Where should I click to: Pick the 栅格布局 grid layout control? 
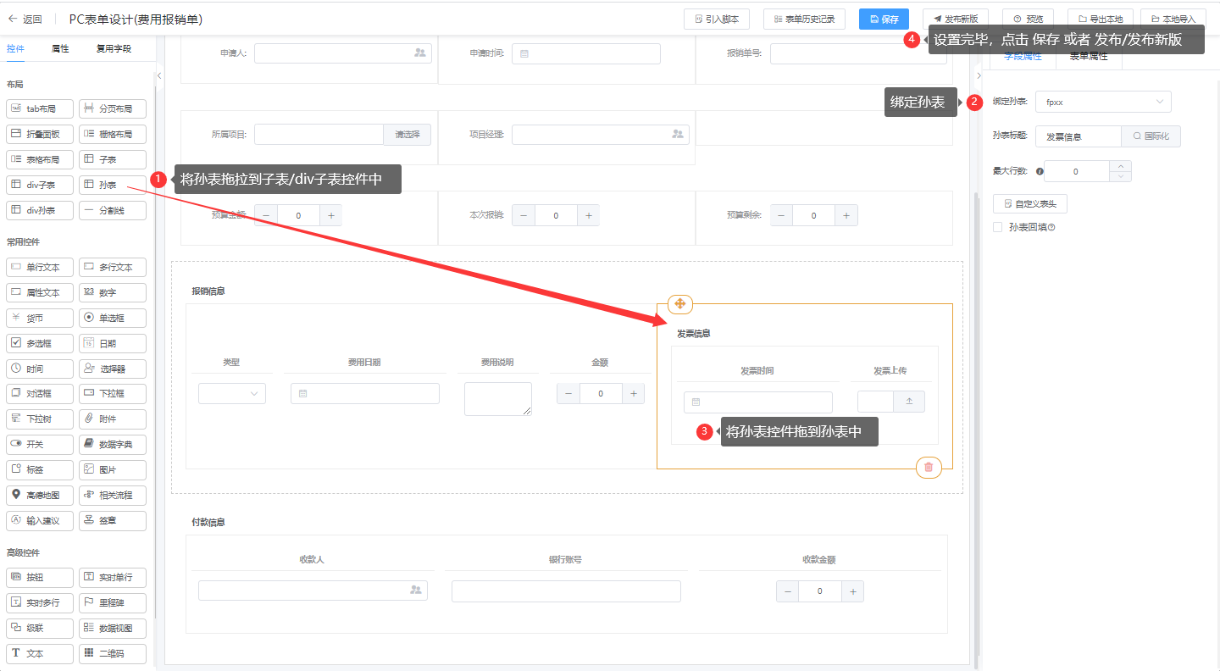[113, 134]
